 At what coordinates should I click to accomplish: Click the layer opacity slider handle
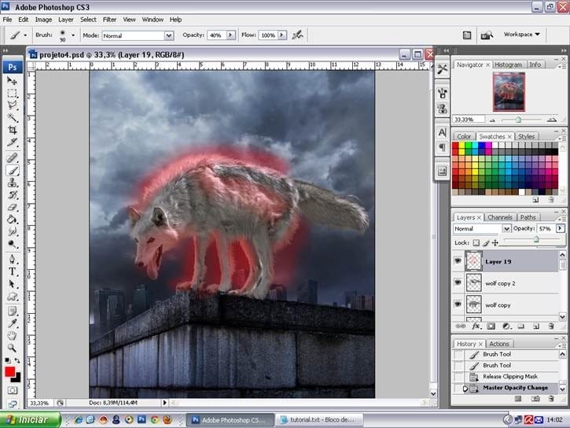point(536,239)
